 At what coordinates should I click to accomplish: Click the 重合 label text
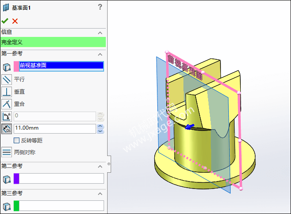19,104
